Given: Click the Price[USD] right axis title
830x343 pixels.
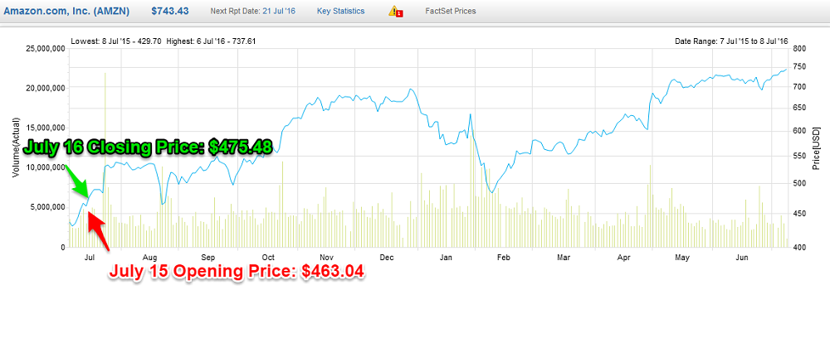Looking at the screenshot, I should (x=816, y=147).
